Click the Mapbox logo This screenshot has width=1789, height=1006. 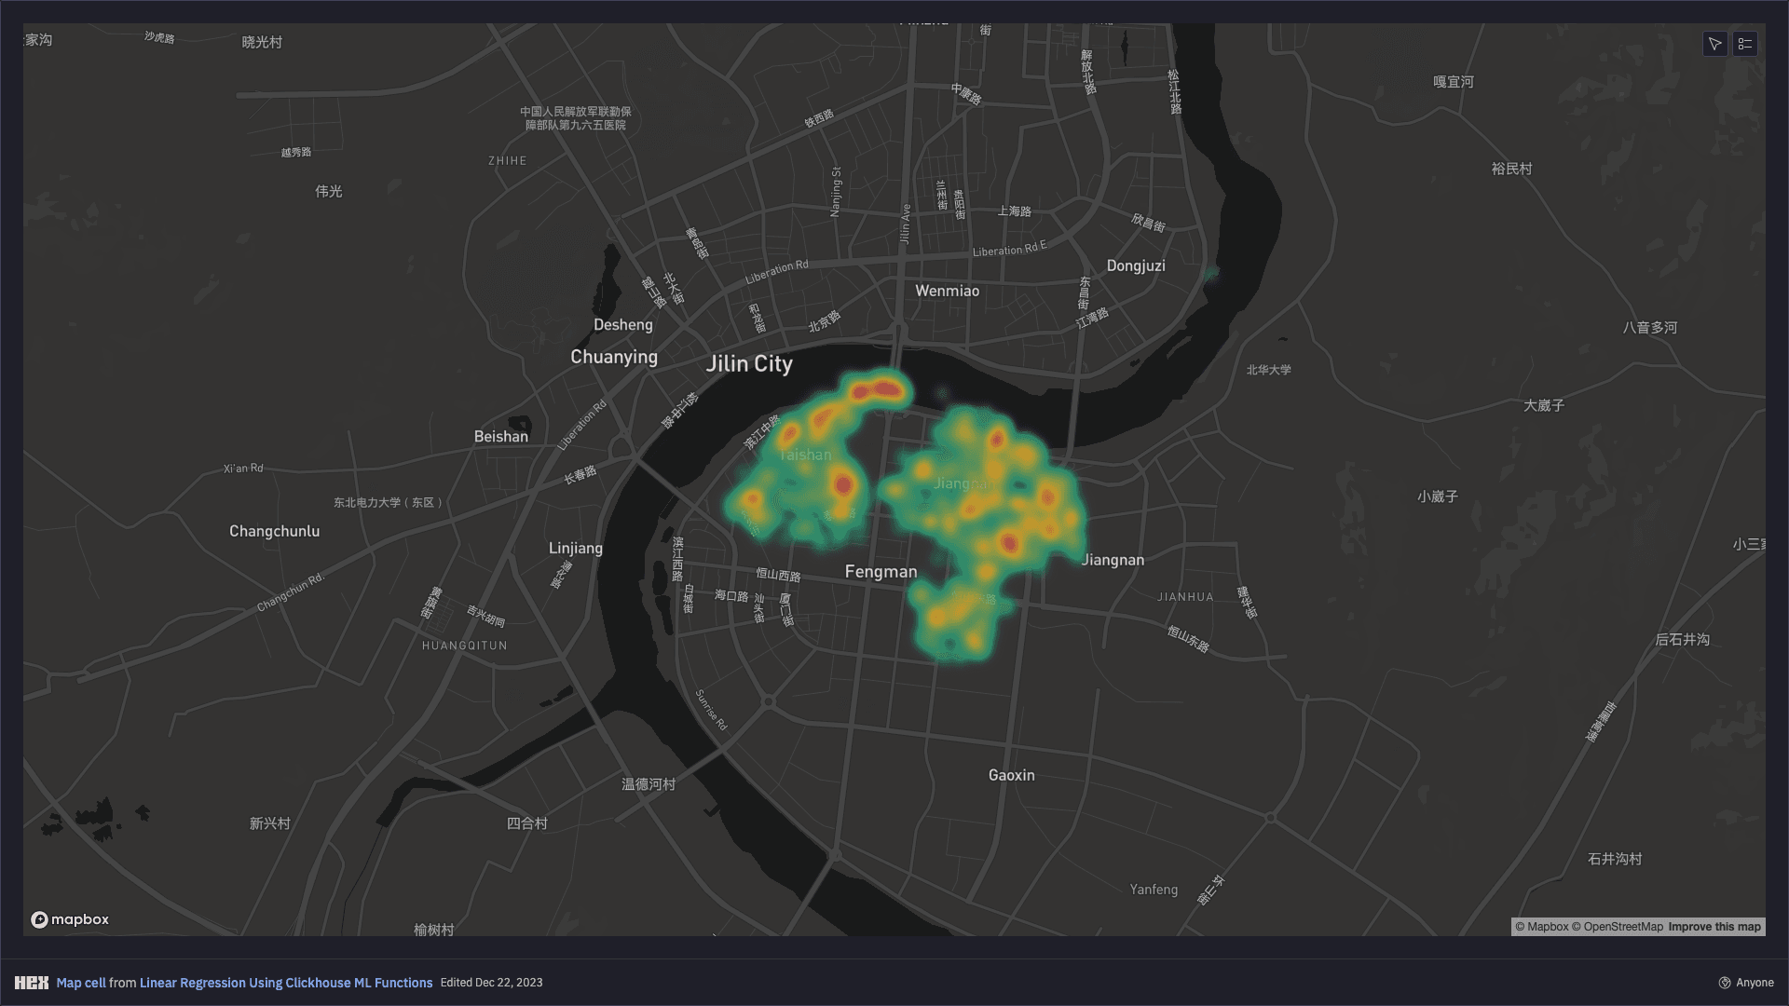(x=70, y=919)
